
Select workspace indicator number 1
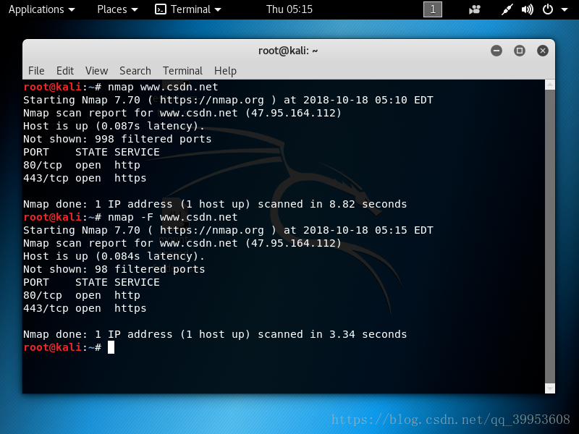[x=432, y=9]
